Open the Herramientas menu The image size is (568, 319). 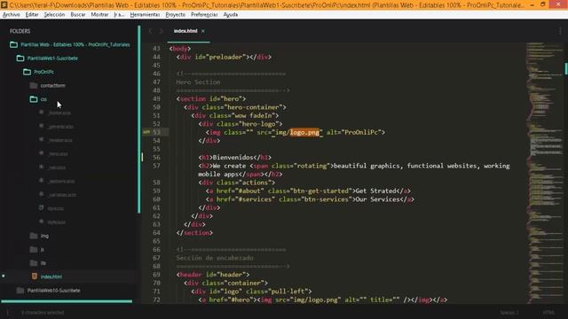click(145, 14)
